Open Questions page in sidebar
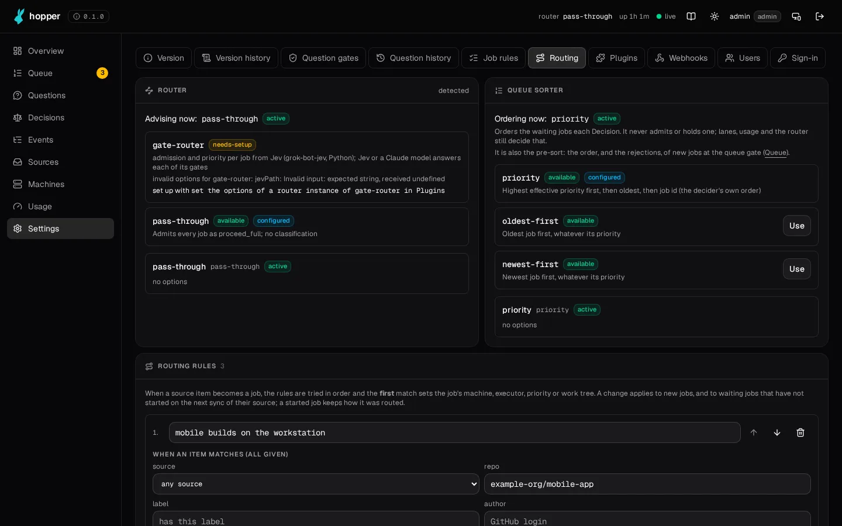842x526 pixels. [x=60, y=95]
